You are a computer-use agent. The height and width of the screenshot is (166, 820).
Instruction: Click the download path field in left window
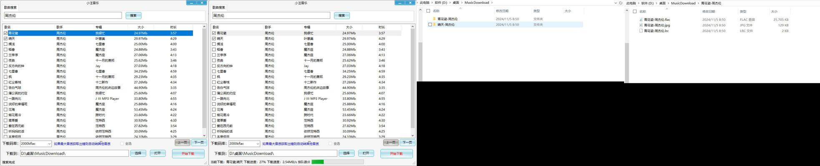pos(74,154)
